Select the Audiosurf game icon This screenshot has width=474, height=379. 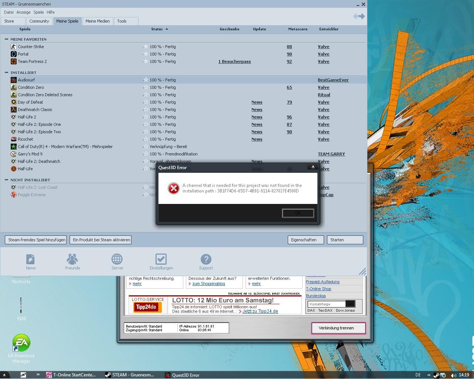[x=14, y=80]
